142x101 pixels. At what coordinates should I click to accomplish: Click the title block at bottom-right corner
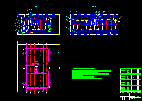[x=130, y=96]
